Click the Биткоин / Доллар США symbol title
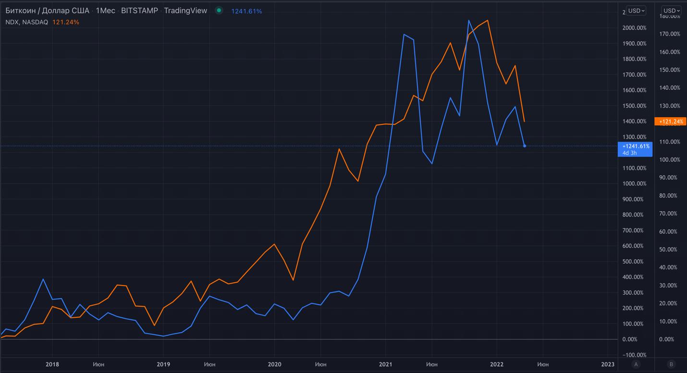Screen dimensions: 687x373 (x=47, y=11)
